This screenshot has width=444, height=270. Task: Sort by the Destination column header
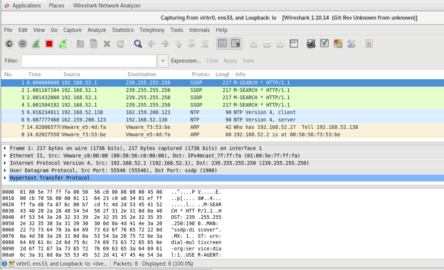tap(157, 75)
